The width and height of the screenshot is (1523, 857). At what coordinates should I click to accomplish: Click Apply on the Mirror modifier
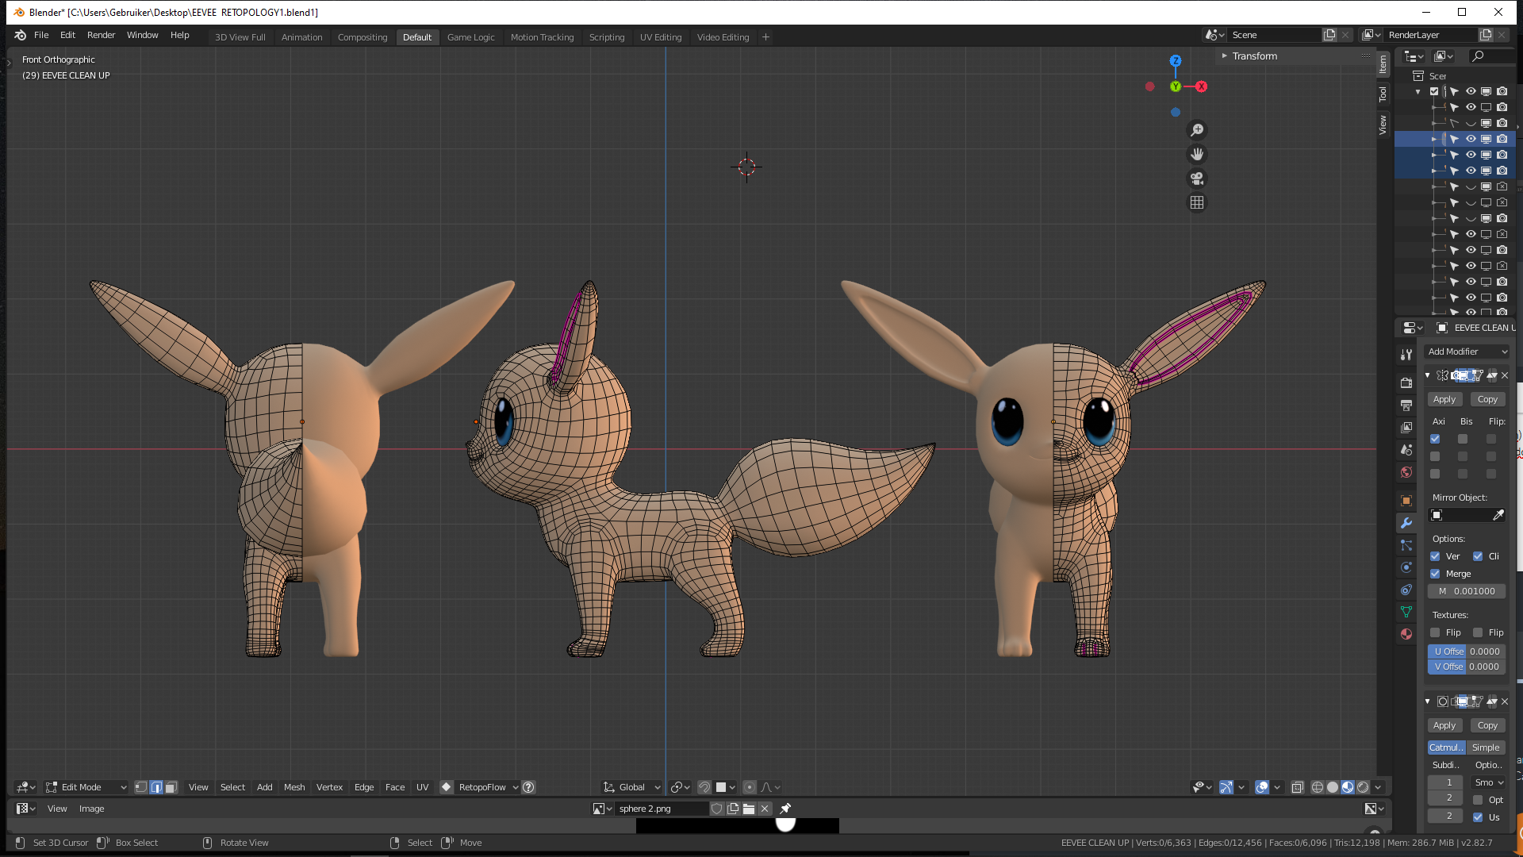coord(1444,399)
